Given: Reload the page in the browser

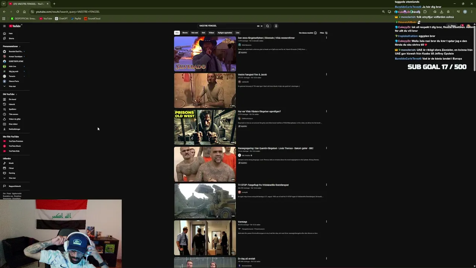Looking at the screenshot, I should pyautogui.click(x=17, y=12).
